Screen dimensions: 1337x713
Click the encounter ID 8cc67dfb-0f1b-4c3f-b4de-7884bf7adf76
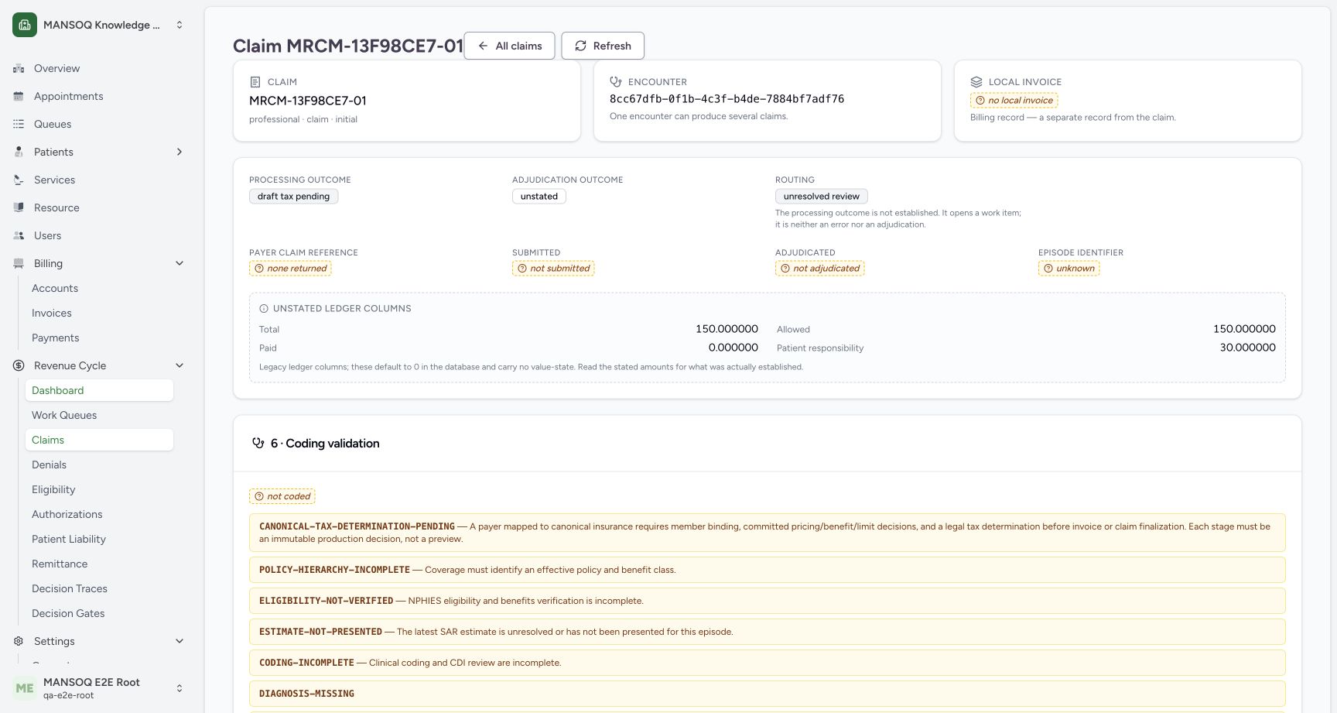click(727, 99)
